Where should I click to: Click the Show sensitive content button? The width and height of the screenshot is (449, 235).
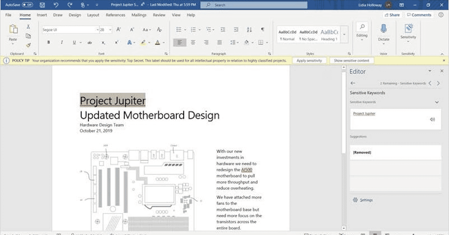coord(352,60)
